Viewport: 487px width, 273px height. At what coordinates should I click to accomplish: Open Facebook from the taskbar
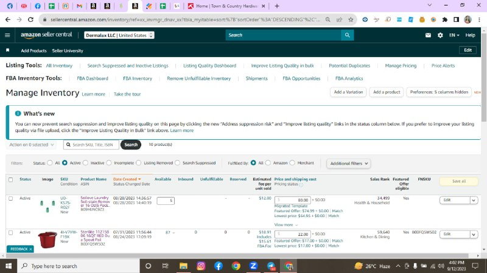coord(219,266)
